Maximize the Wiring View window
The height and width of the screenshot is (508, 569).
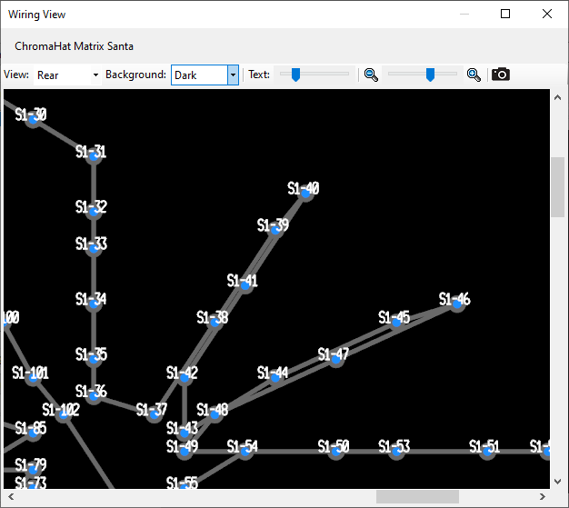[505, 14]
